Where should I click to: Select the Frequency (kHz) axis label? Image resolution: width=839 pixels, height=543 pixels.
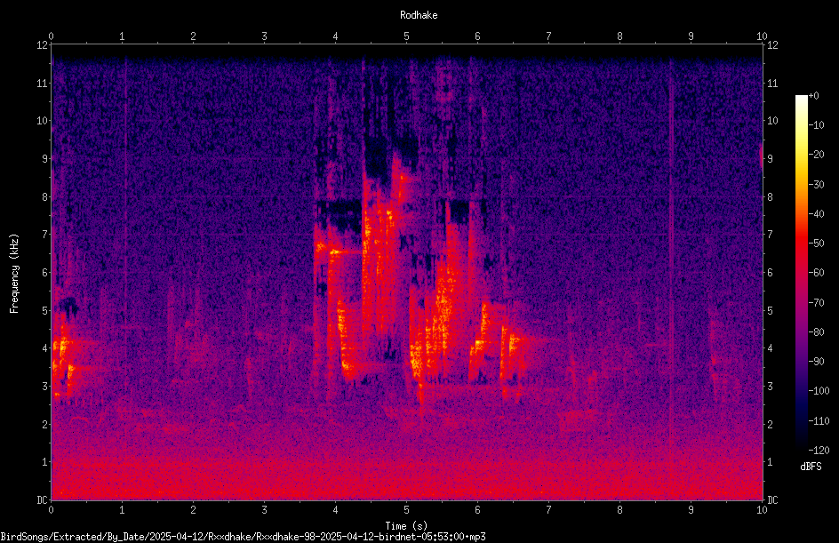click(x=14, y=274)
